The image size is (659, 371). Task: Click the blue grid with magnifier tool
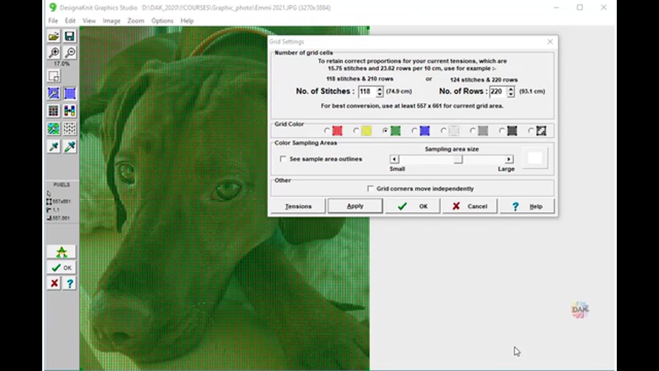pos(54,93)
